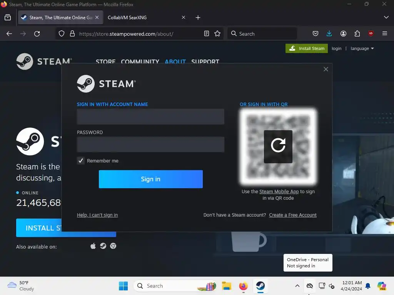Open the STORE navigation menu
The image size is (394, 295).
point(105,61)
